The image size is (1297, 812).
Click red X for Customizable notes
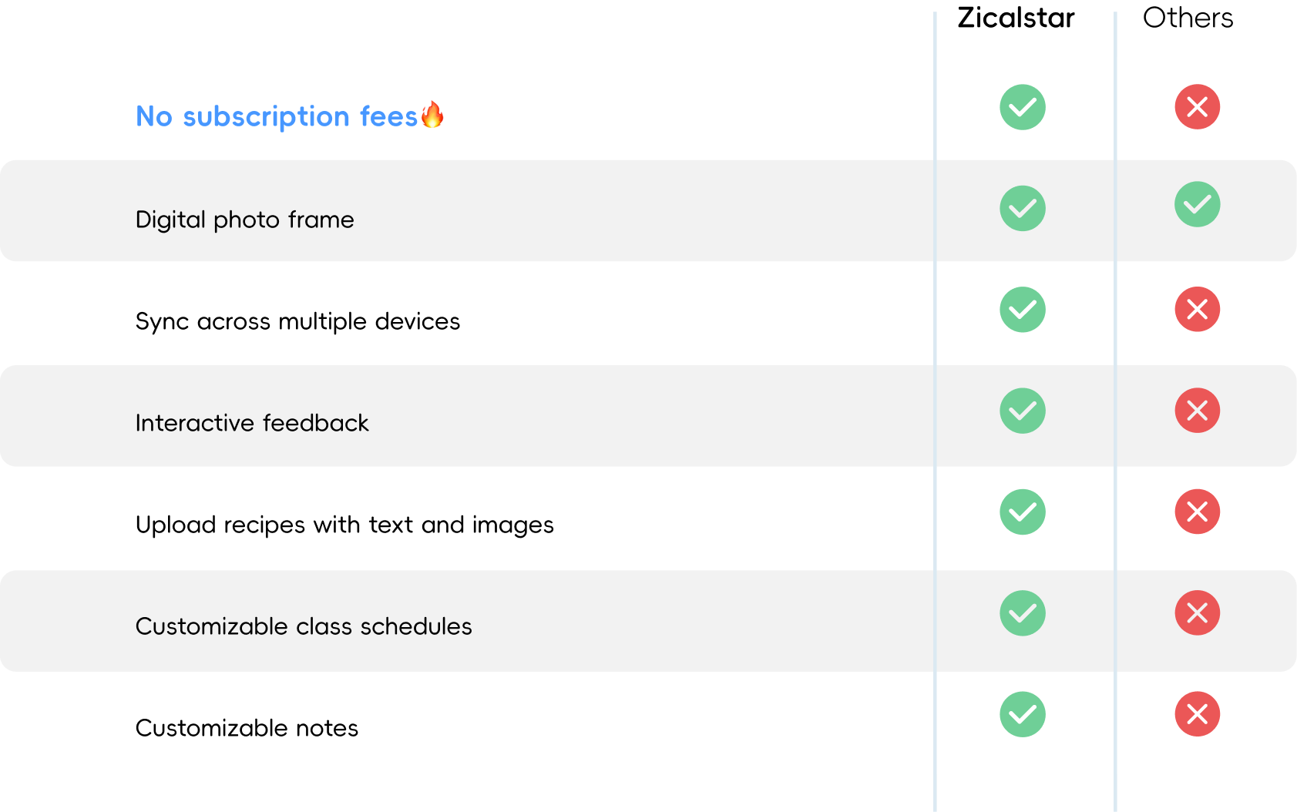(1197, 714)
